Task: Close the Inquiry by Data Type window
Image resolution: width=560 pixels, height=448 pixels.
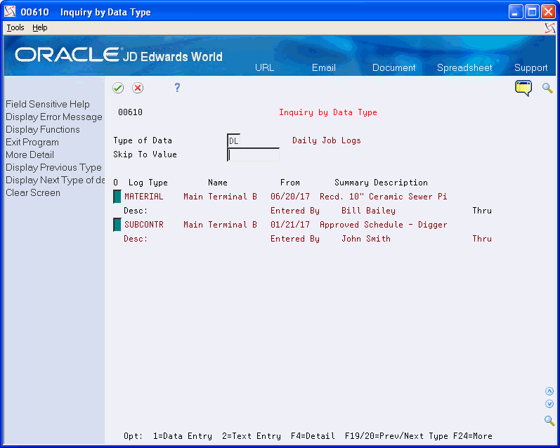Action: tap(548, 12)
